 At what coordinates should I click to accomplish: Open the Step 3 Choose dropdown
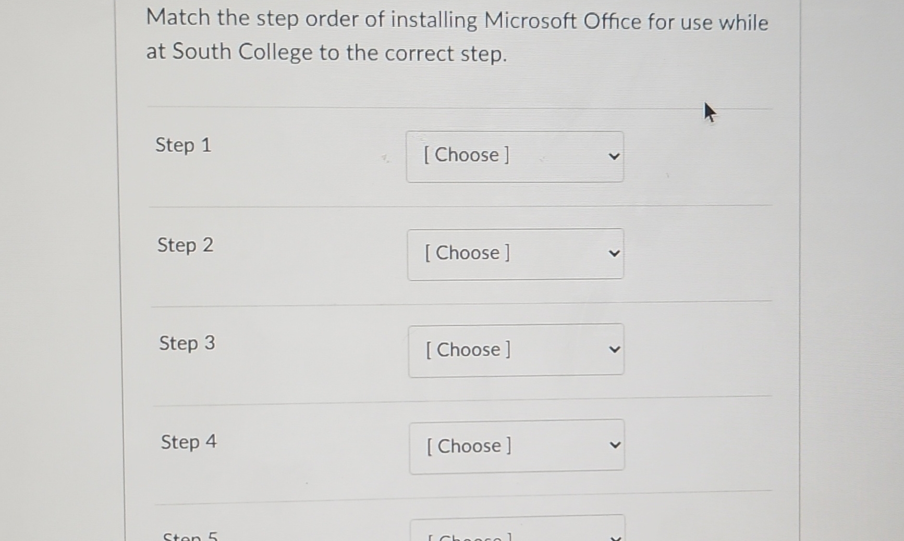click(x=516, y=349)
